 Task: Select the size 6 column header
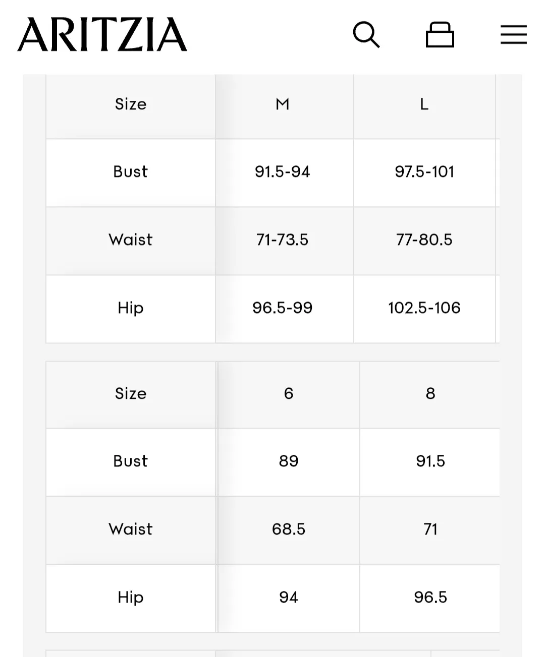pyautogui.click(x=289, y=393)
